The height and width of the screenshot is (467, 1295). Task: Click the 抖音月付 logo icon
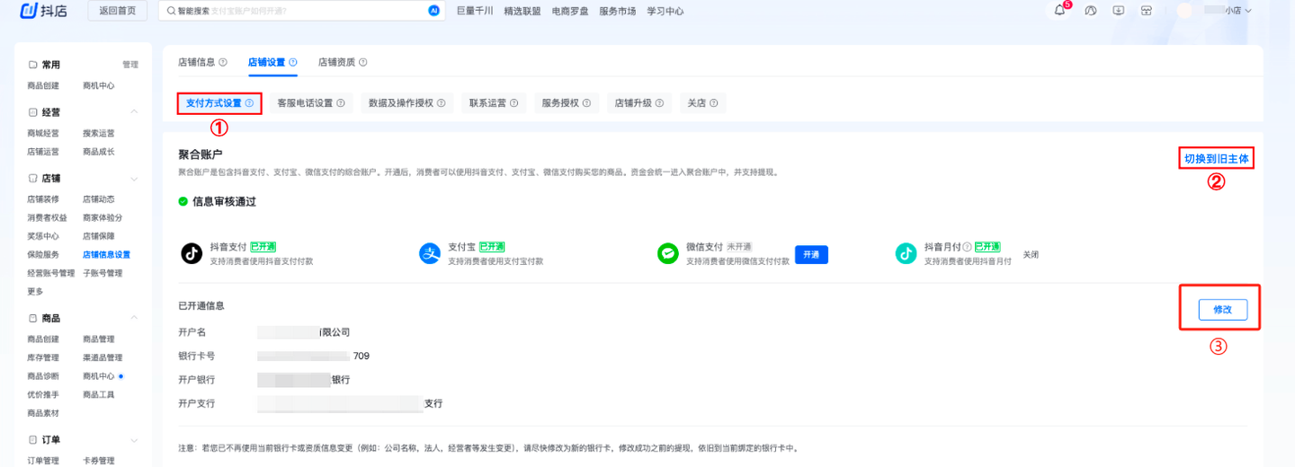click(906, 253)
